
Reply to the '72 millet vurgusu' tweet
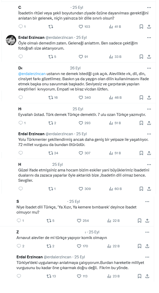[21, 153]
